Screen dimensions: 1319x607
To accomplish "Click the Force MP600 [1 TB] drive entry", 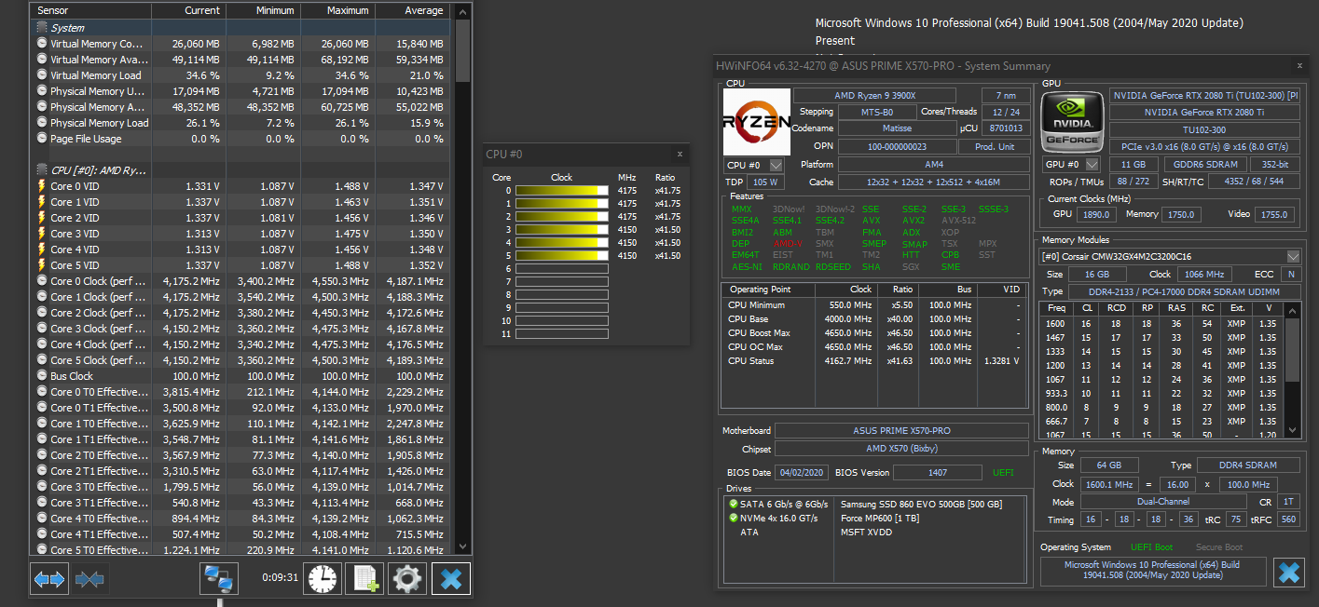I will tap(882, 518).
